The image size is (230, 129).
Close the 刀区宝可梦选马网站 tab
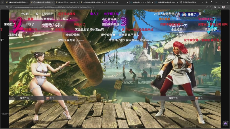tap(202, 2)
